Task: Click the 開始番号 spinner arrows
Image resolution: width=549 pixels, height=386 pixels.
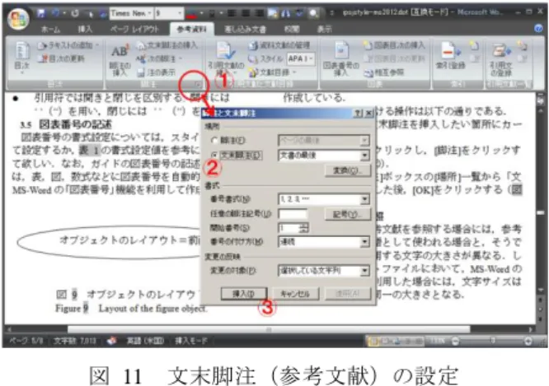Action: click(304, 228)
